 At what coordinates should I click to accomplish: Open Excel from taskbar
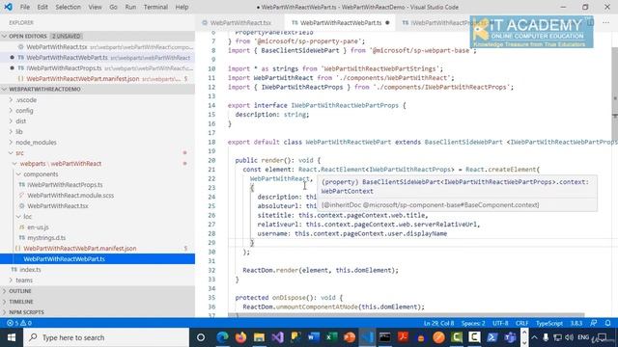[331, 337]
